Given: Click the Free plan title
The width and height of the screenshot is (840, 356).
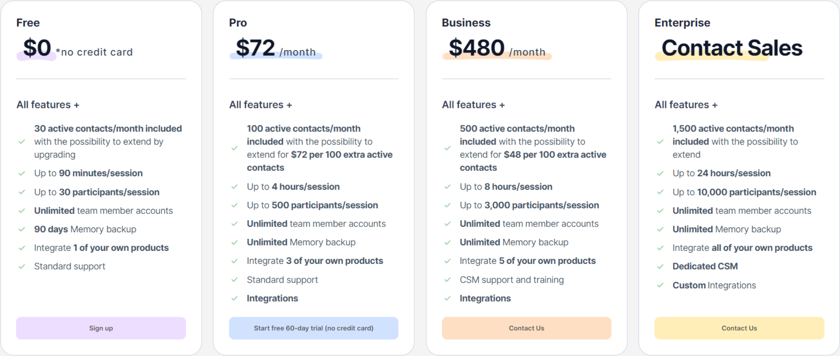Looking at the screenshot, I should (28, 23).
